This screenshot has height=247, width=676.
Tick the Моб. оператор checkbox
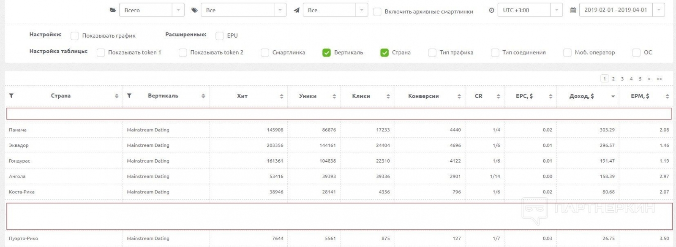pos(567,53)
